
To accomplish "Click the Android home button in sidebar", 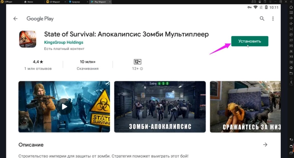I will pos(291,146).
